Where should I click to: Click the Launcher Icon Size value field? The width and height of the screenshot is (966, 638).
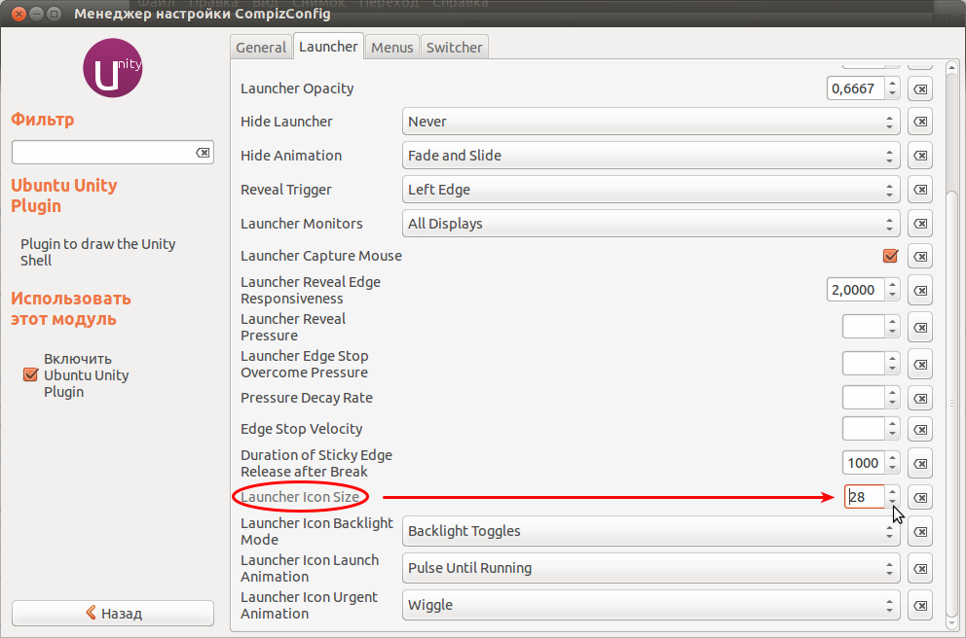pyautogui.click(x=865, y=497)
